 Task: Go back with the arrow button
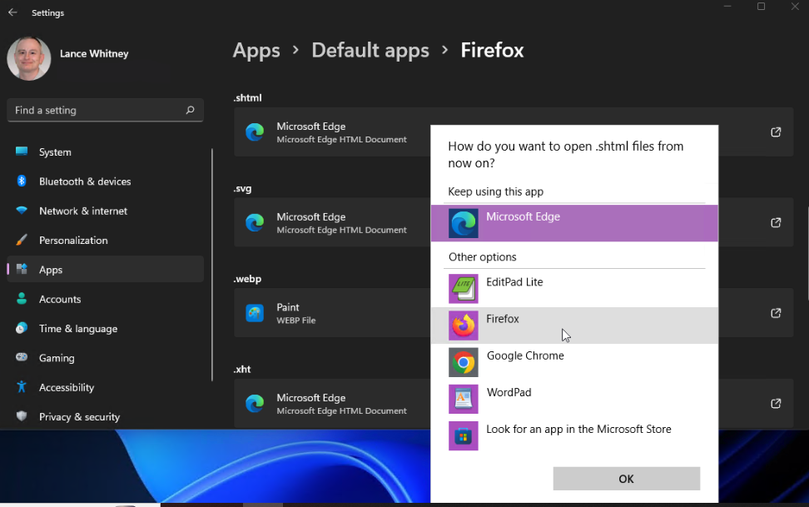point(11,12)
